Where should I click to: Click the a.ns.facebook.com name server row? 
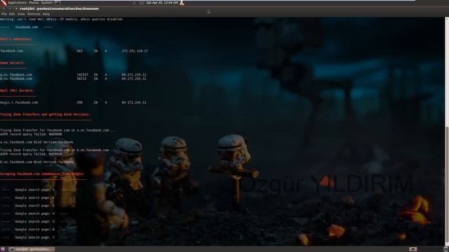coord(73,75)
